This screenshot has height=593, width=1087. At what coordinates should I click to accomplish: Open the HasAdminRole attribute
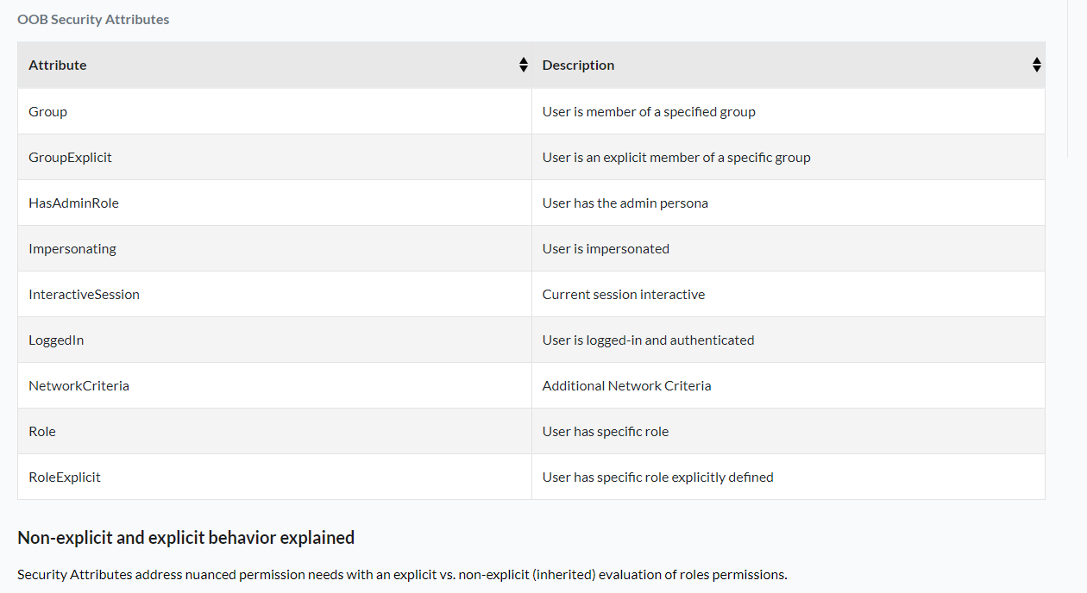73,203
